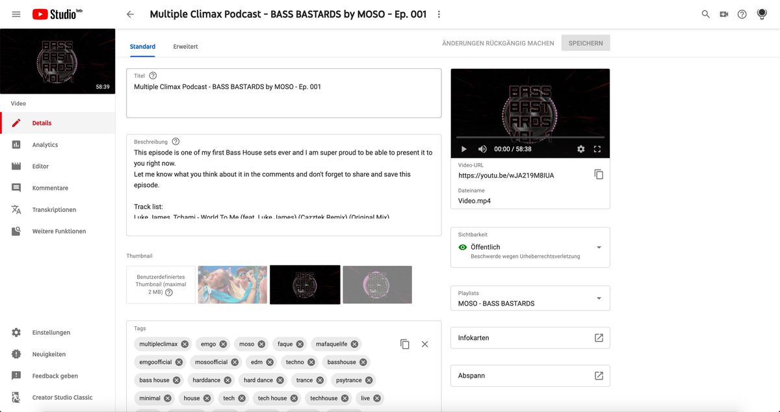This screenshot has height=412, width=780.
Task: Remove the tech house tag
Action: (294, 398)
